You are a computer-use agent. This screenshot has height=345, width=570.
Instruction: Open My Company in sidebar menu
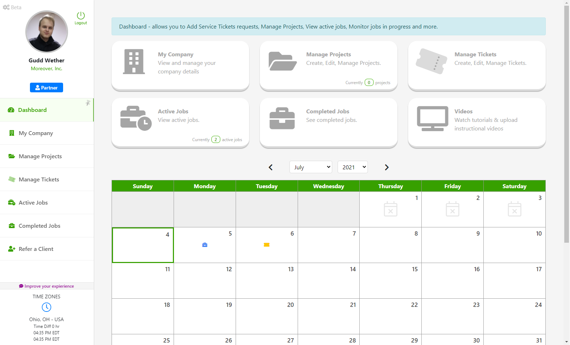36,133
